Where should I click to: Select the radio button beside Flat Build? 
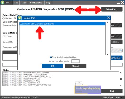(15, 18)
